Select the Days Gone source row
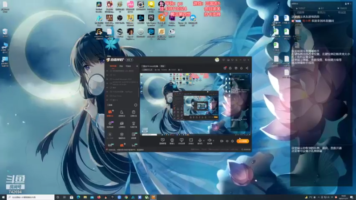The width and height of the screenshot is (356, 200). pos(122,96)
